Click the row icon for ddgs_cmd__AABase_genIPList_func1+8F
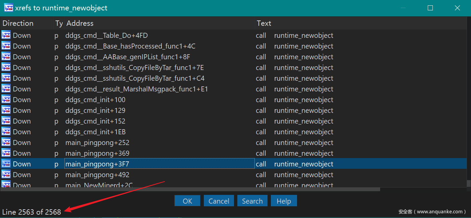The image size is (471, 218). coord(6,57)
